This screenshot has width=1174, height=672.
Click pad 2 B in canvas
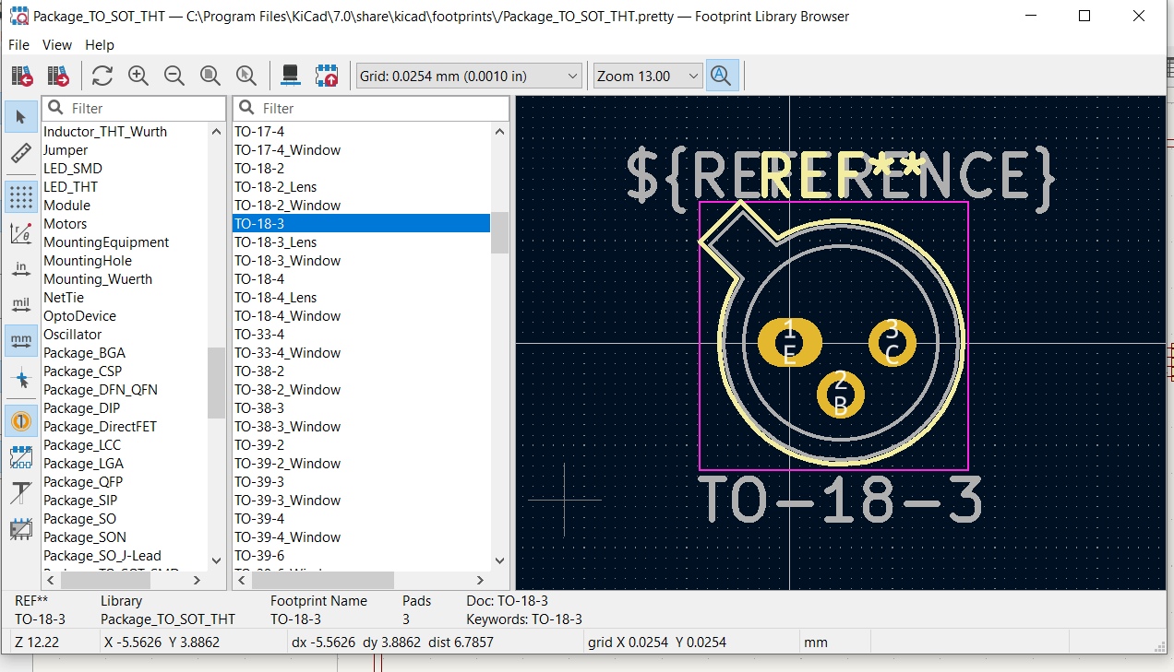coord(840,394)
